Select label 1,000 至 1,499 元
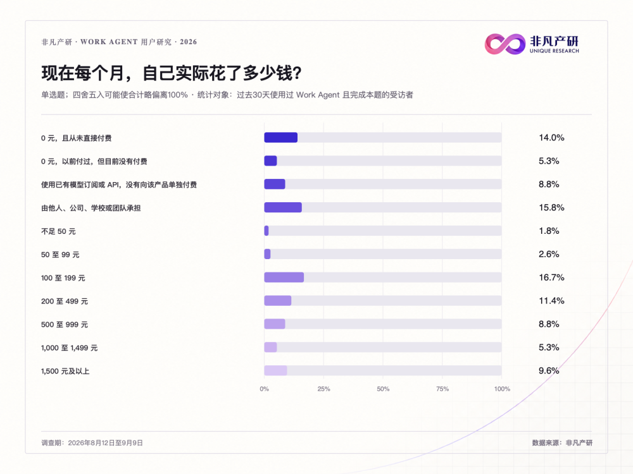Image resolution: width=633 pixels, height=474 pixels. pyautogui.click(x=70, y=348)
